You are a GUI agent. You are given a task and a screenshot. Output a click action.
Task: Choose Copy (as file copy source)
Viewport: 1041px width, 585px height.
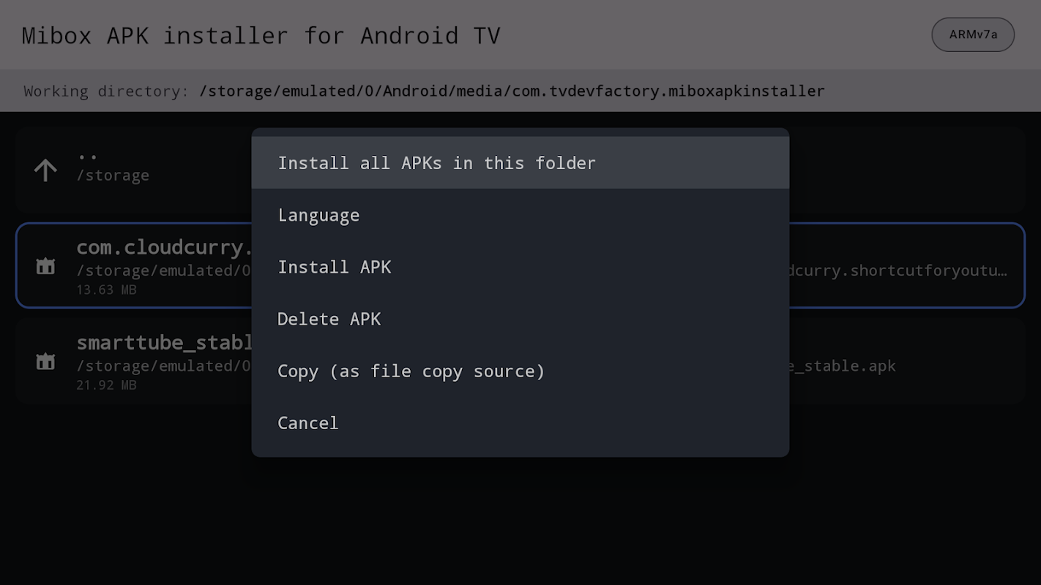pyautogui.click(x=520, y=371)
